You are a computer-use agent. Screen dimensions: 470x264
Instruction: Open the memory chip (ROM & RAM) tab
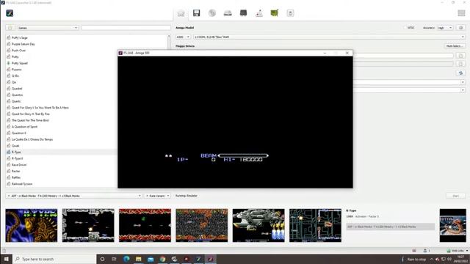click(243, 13)
